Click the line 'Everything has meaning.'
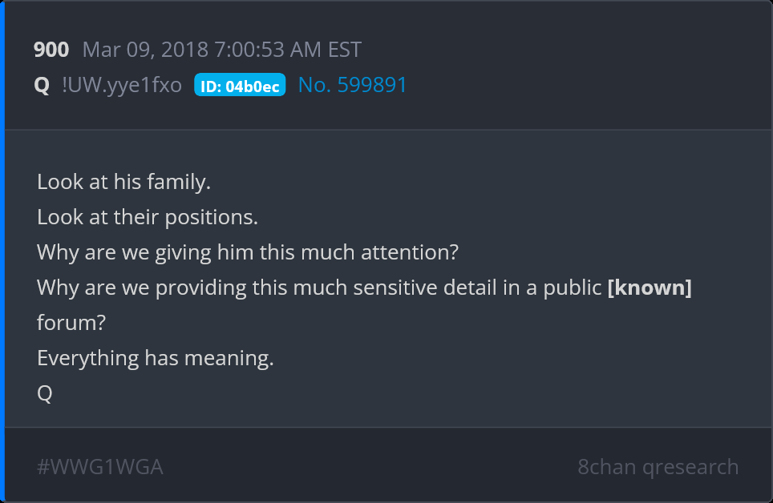 [156, 358]
